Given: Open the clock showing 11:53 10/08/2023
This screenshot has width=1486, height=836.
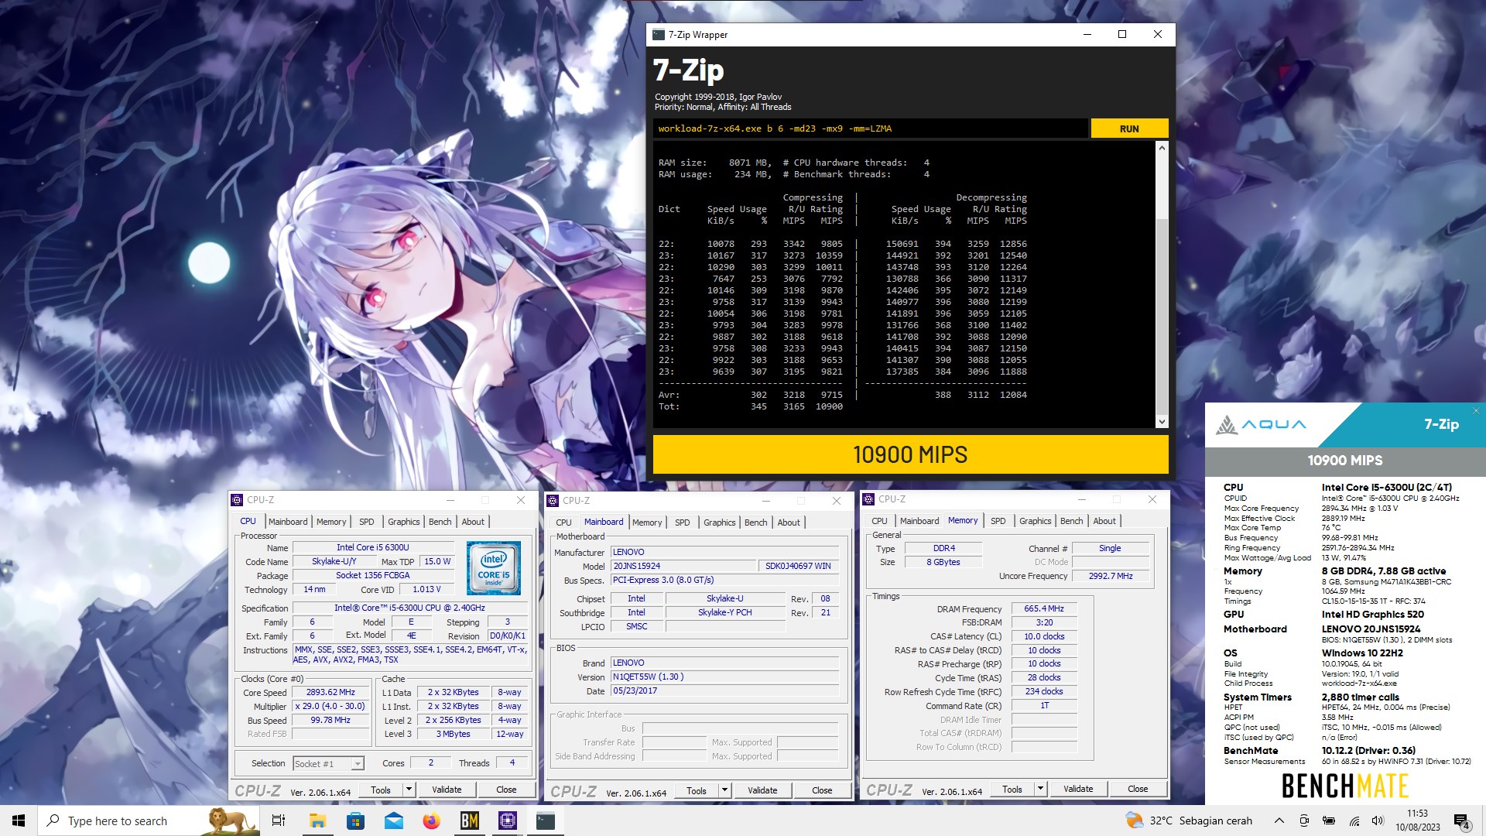Looking at the screenshot, I should [x=1418, y=821].
